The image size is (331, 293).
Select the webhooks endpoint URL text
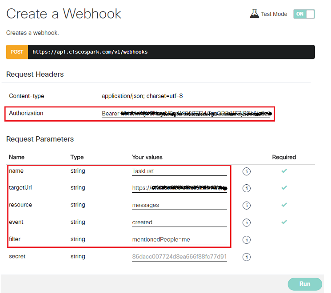90,52
